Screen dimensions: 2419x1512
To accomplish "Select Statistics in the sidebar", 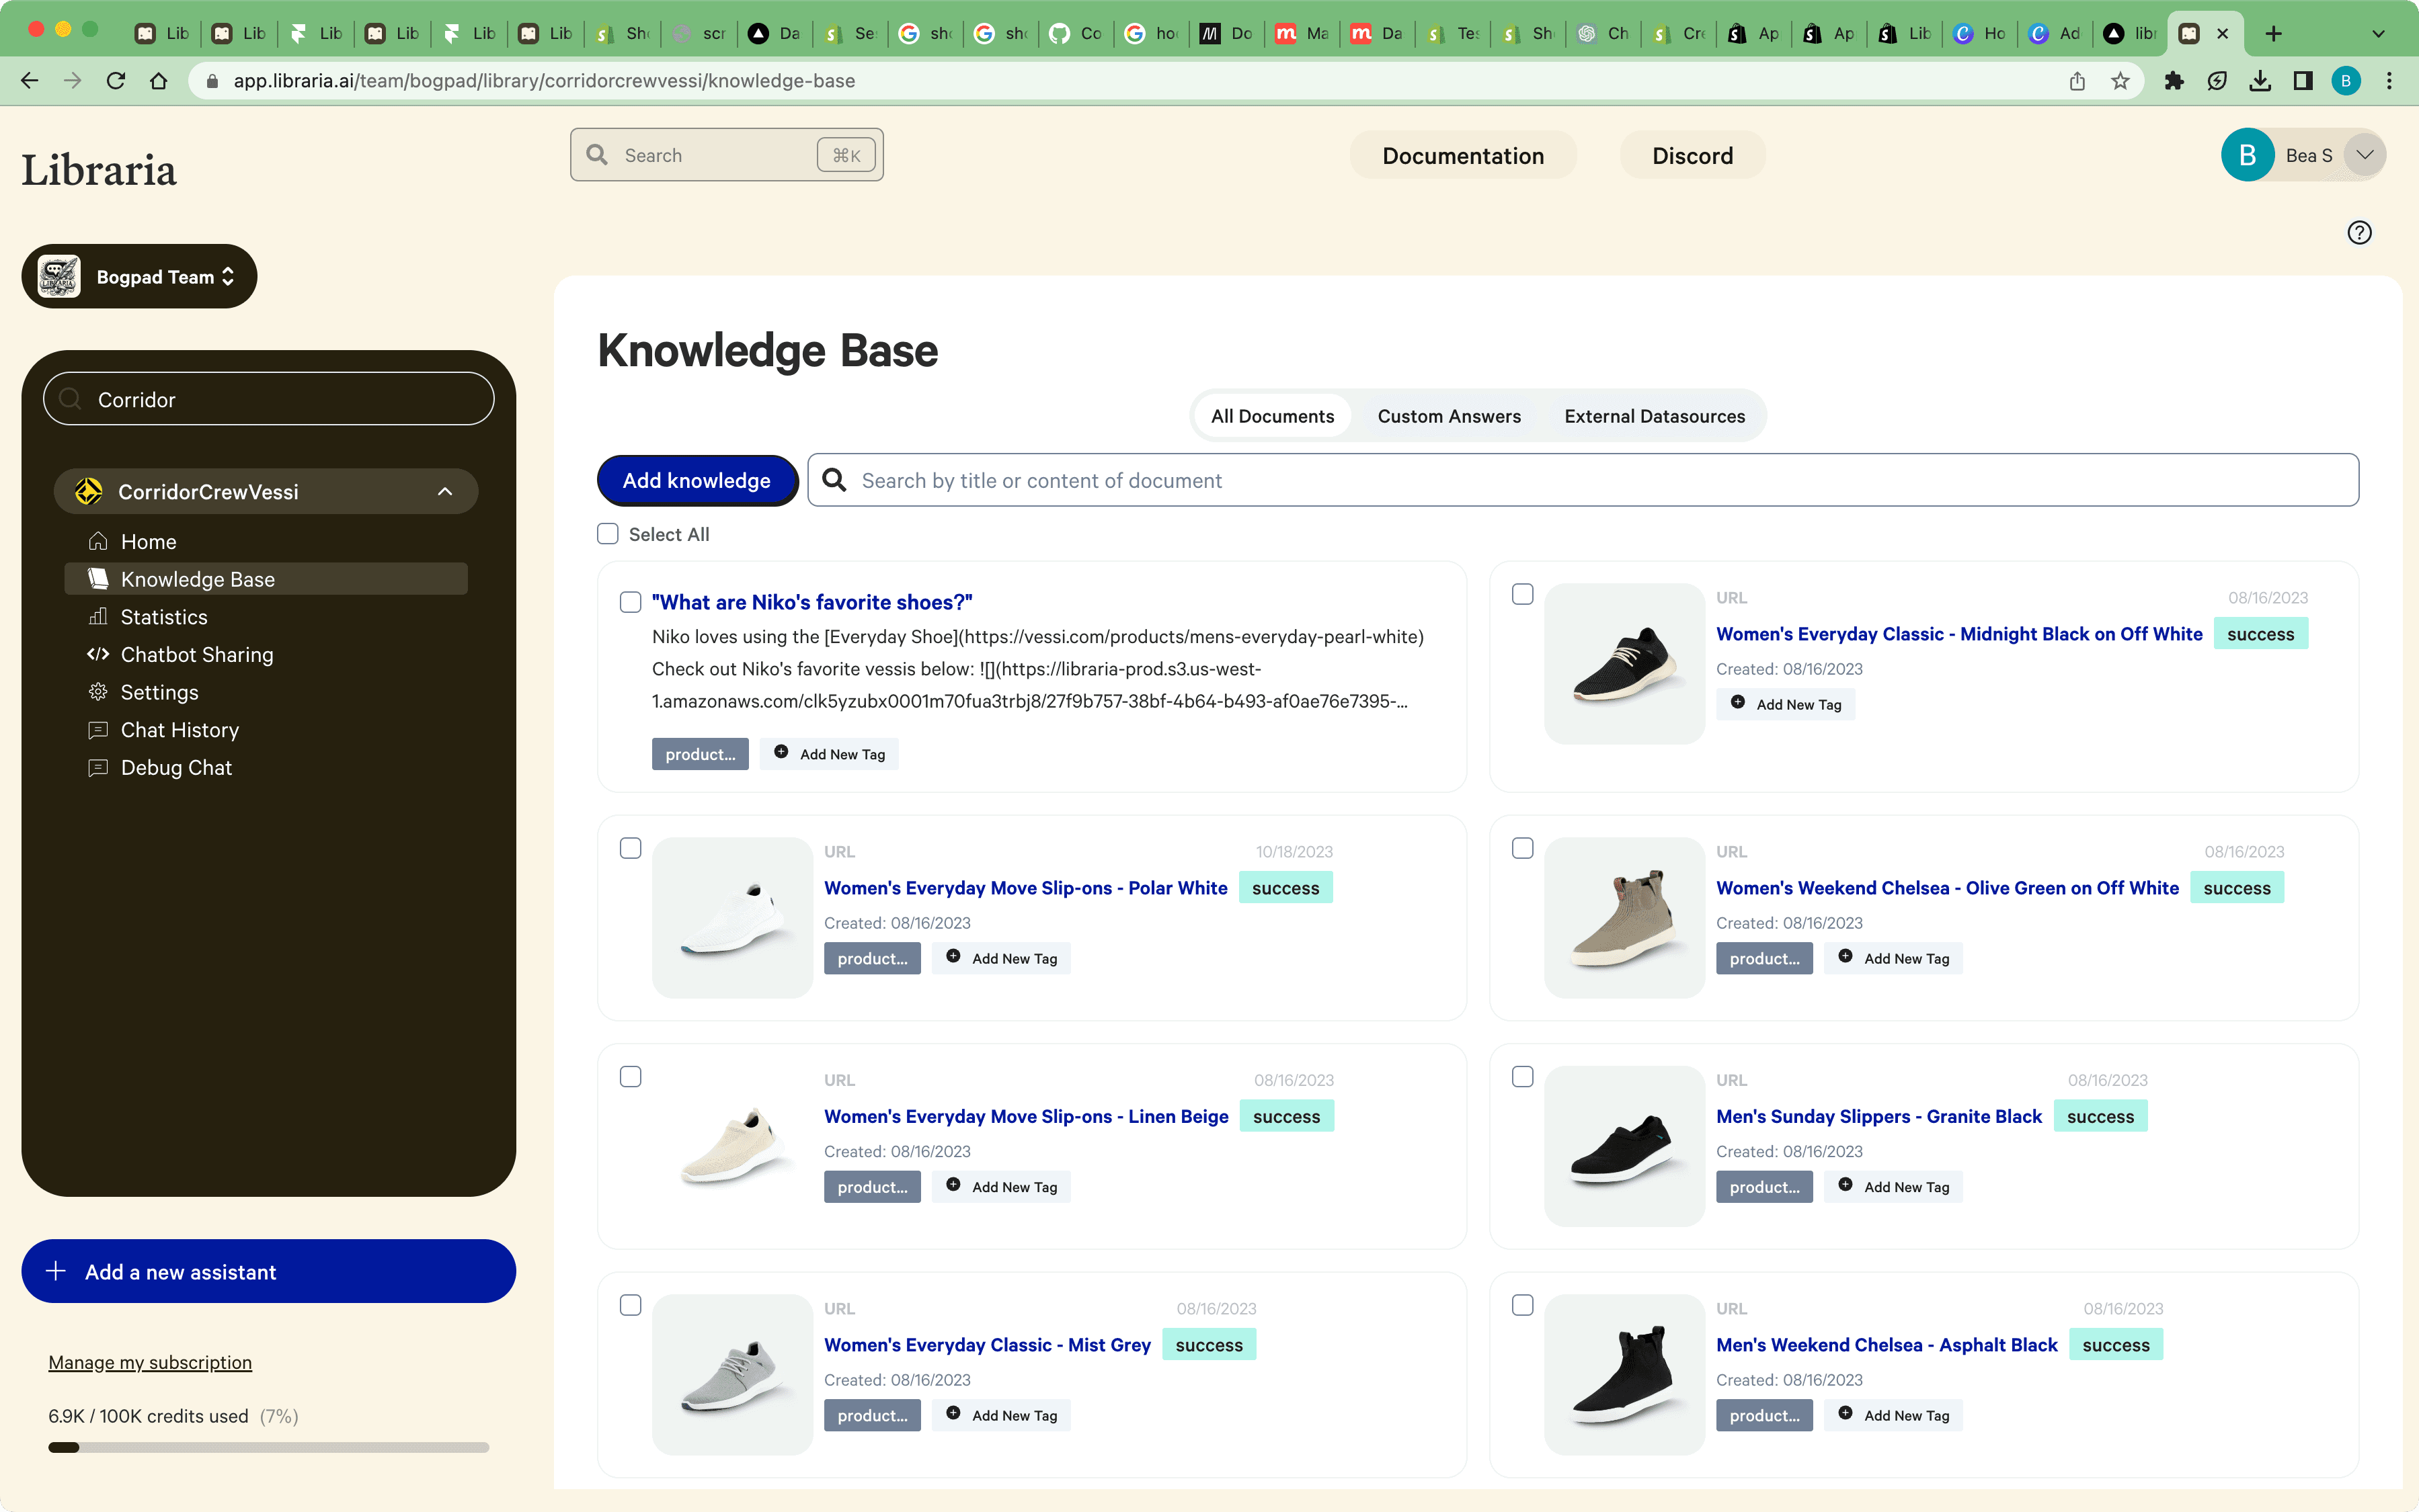I will coord(163,616).
